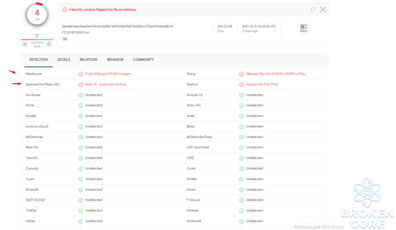Click the '11 days ago' text

coord(250,31)
